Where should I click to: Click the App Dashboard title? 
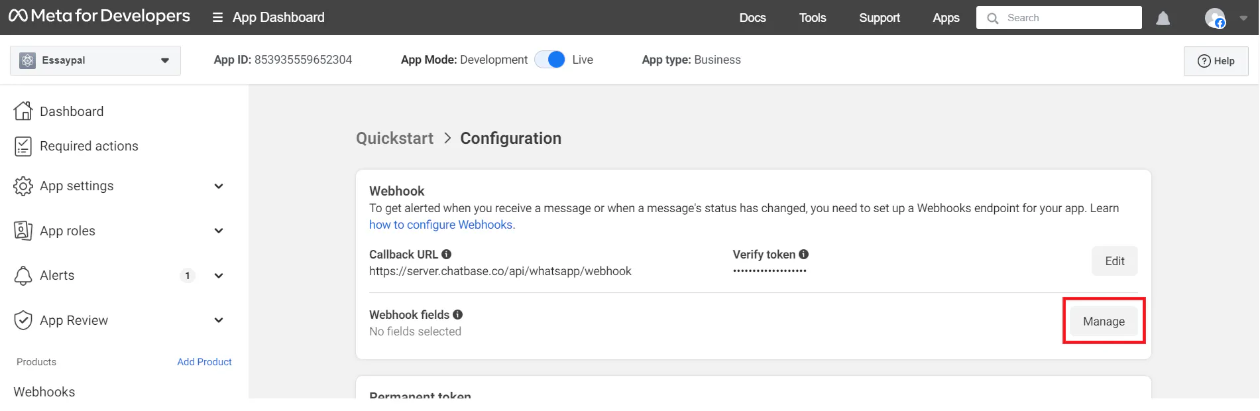coord(278,18)
